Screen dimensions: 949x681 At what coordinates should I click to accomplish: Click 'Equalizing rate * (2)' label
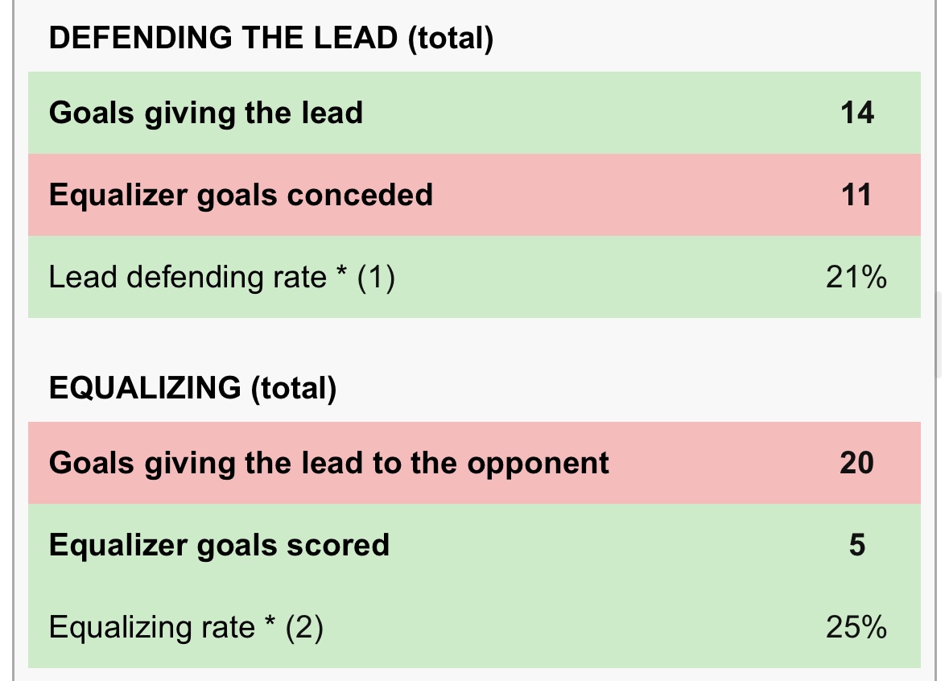click(x=187, y=627)
